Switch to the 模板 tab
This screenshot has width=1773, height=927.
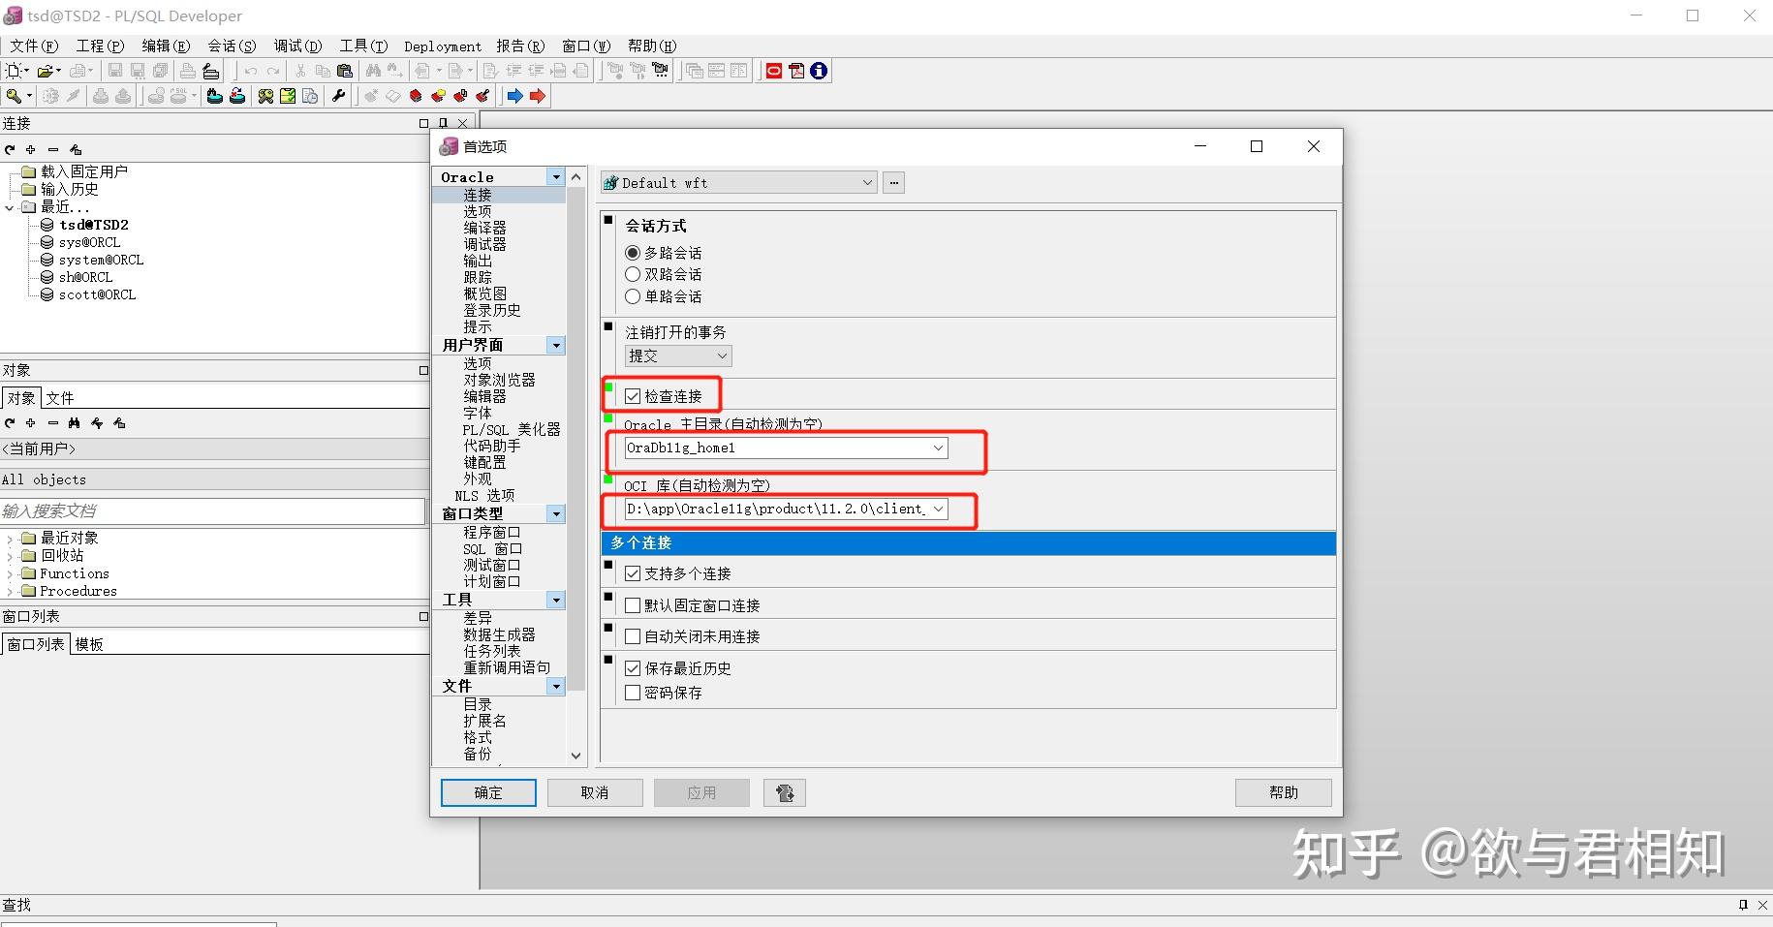(89, 644)
